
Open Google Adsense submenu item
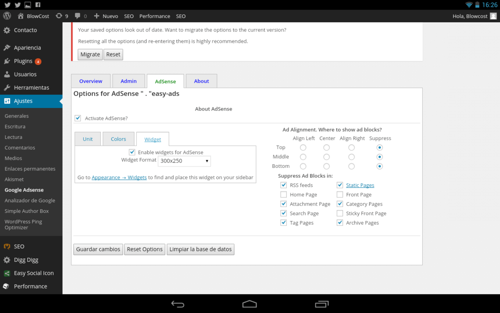click(x=24, y=190)
